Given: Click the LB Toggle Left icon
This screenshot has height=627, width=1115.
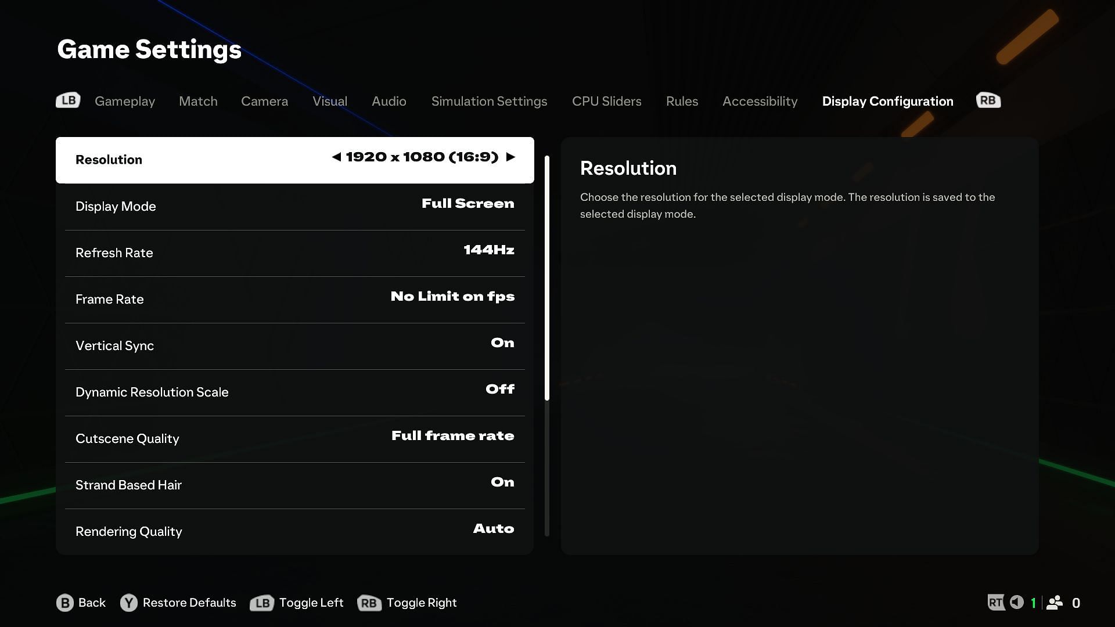Looking at the screenshot, I should point(261,603).
